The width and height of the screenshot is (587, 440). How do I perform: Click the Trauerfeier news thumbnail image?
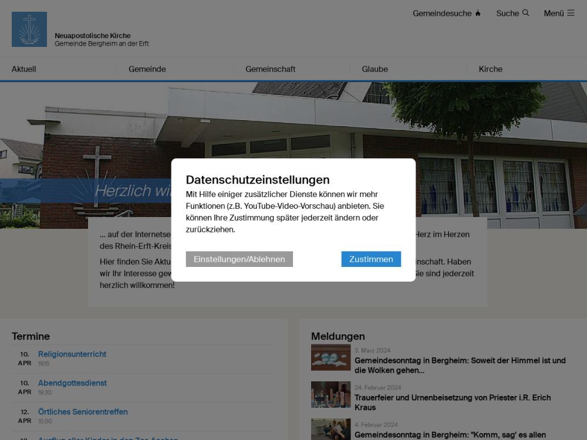coord(330,394)
